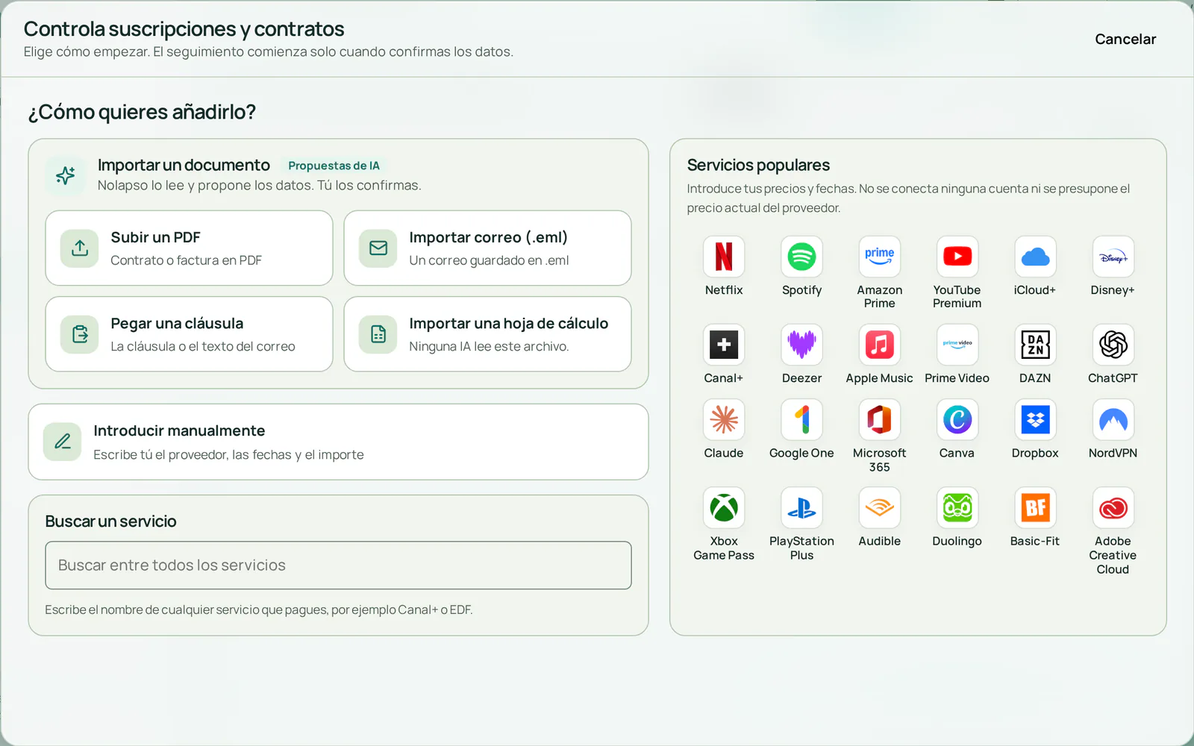Viewport: 1194px width, 746px height.
Task: Choose the iCloud+ cloud icon
Action: (1035, 257)
